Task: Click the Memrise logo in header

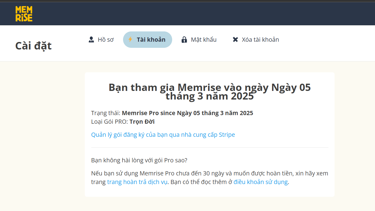Action: [24, 14]
